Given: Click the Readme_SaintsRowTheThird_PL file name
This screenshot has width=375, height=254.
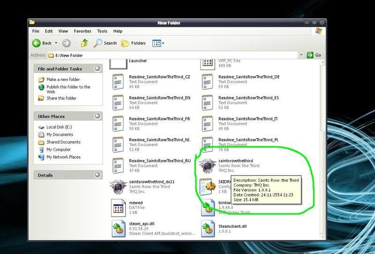Looking at the screenshot, I should (248, 140).
